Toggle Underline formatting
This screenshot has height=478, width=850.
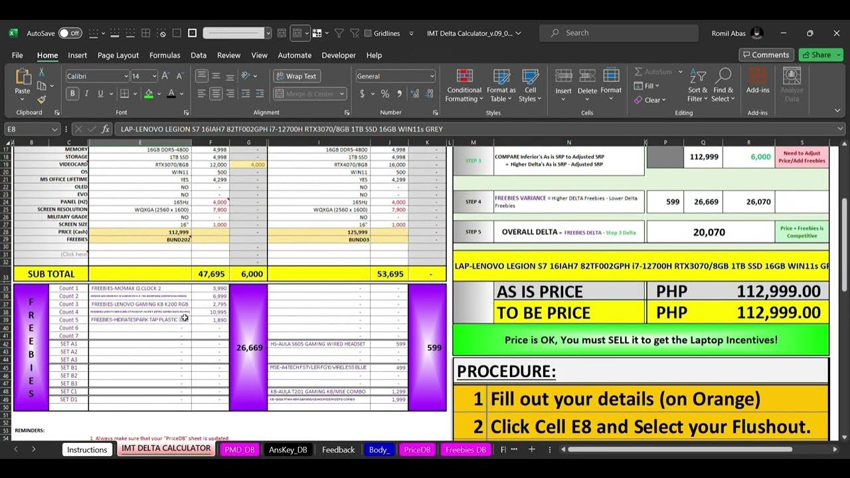(102, 94)
